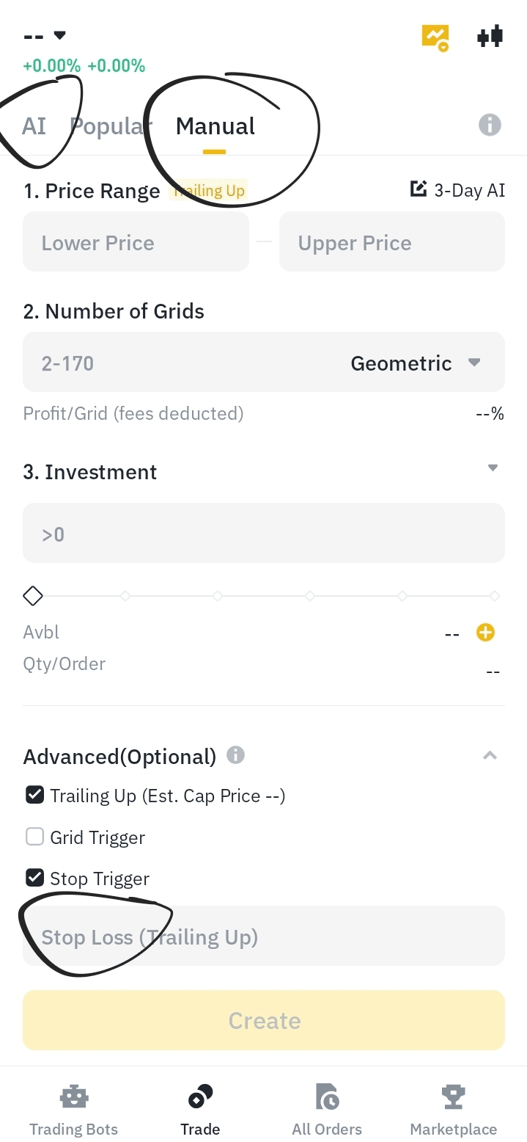Enable the Grid Trigger checkbox
The image size is (527, 1142).
(34, 837)
